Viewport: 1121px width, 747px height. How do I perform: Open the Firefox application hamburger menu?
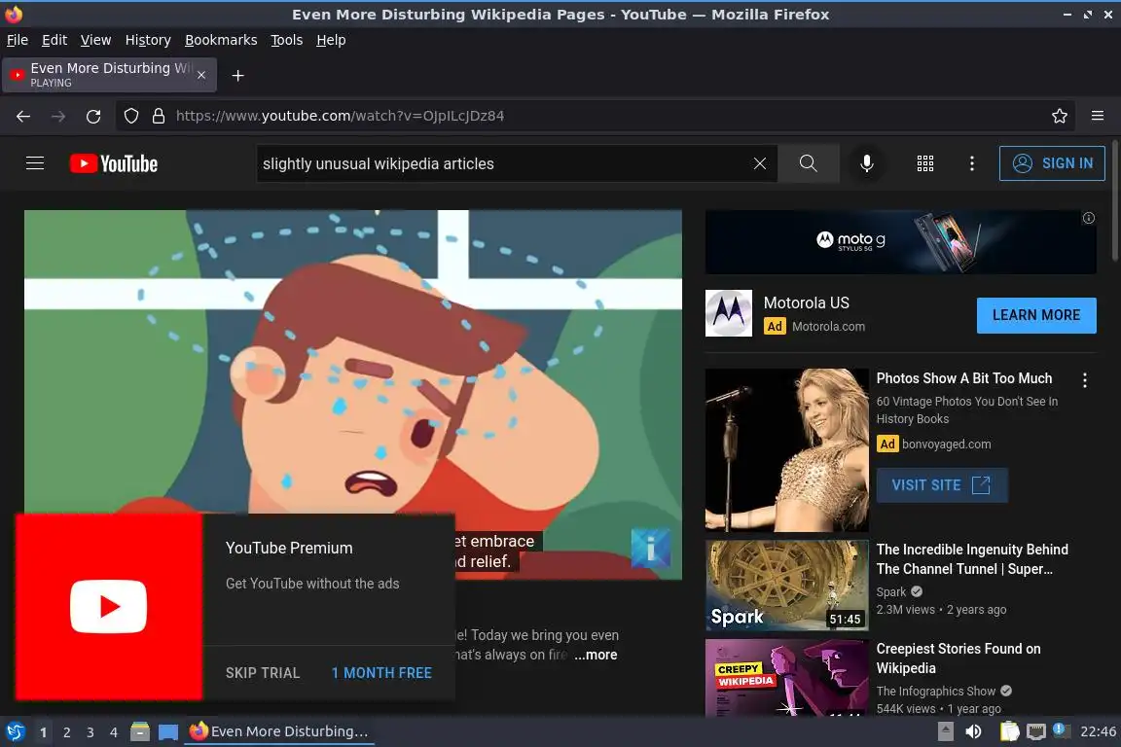[1098, 116]
